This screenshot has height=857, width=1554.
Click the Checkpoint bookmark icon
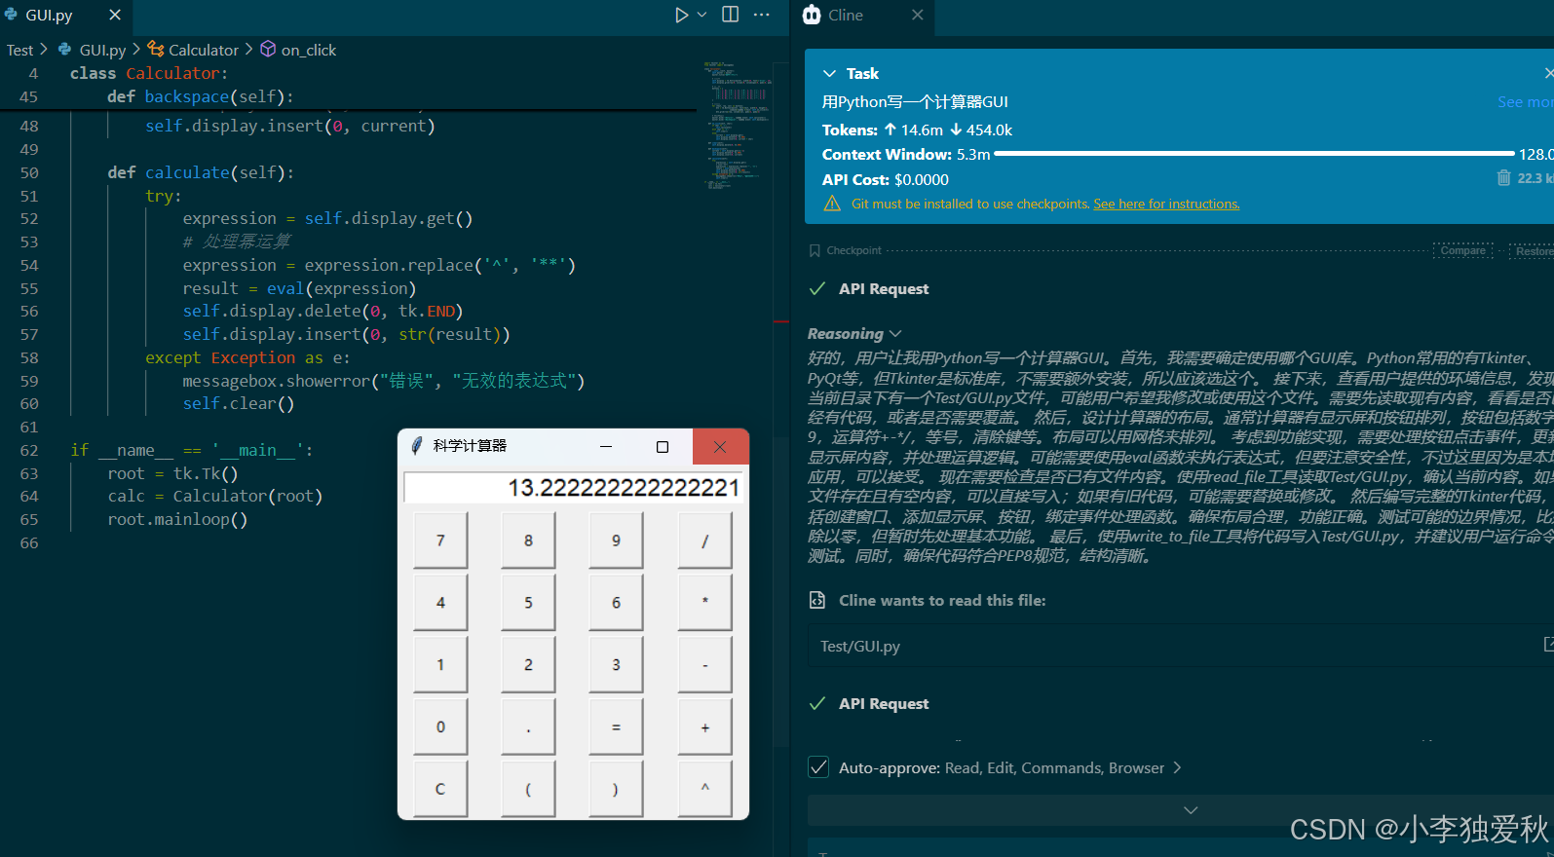(815, 250)
